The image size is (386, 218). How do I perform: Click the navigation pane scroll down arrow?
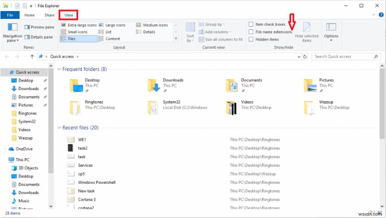pos(51,206)
